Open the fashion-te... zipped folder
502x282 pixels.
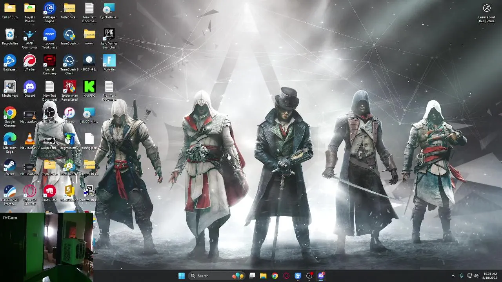(x=69, y=11)
